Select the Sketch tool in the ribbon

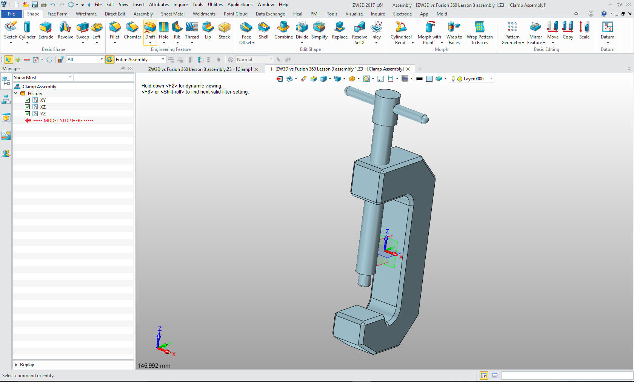click(x=11, y=30)
